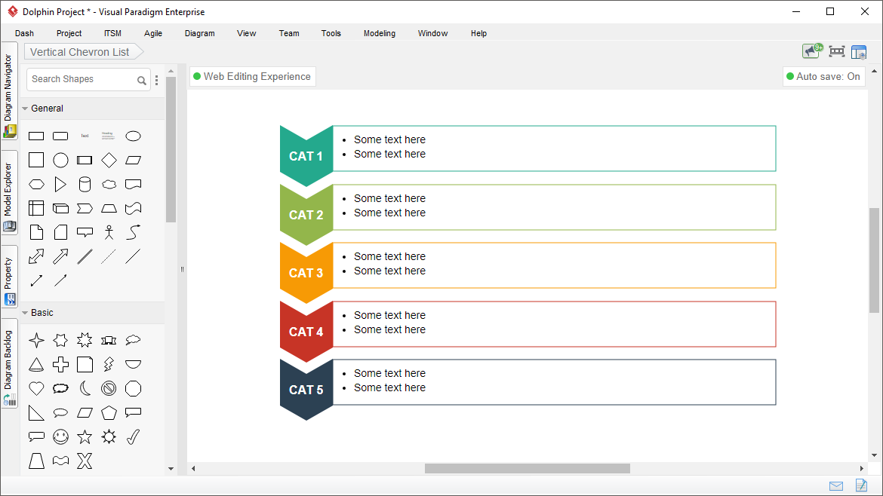Open the Tools menu
Viewport: 883px width, 496px height.
pos(331,33)
